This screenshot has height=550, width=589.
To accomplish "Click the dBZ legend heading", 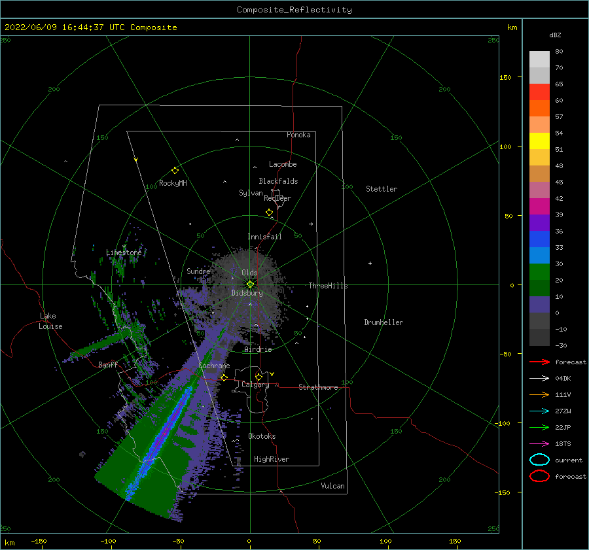I will (555, 35).
